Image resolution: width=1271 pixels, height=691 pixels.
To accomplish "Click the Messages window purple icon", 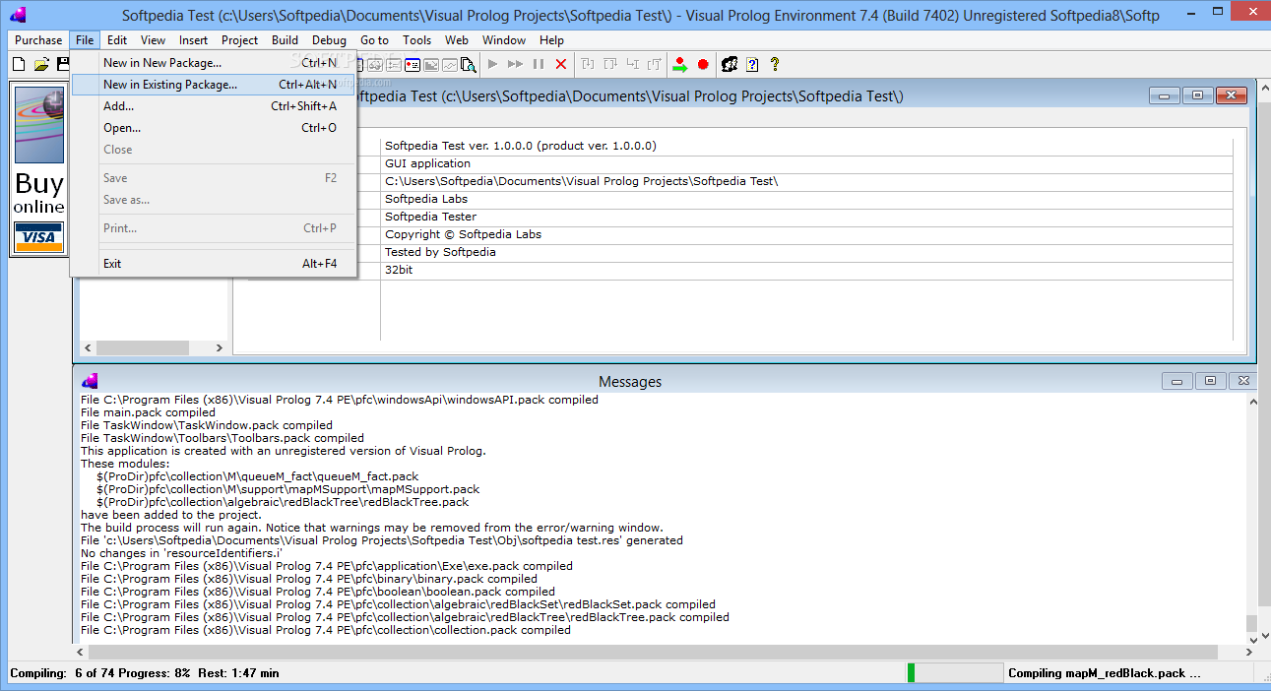I will pyautogui.click(x=90, y=382).
